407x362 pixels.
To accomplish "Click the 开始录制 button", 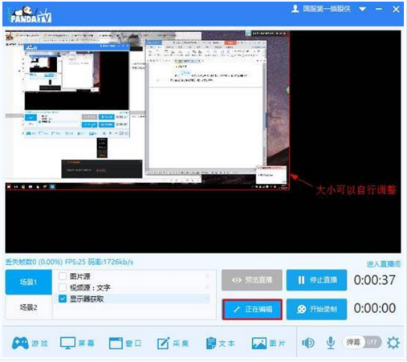I will [316, 309].
